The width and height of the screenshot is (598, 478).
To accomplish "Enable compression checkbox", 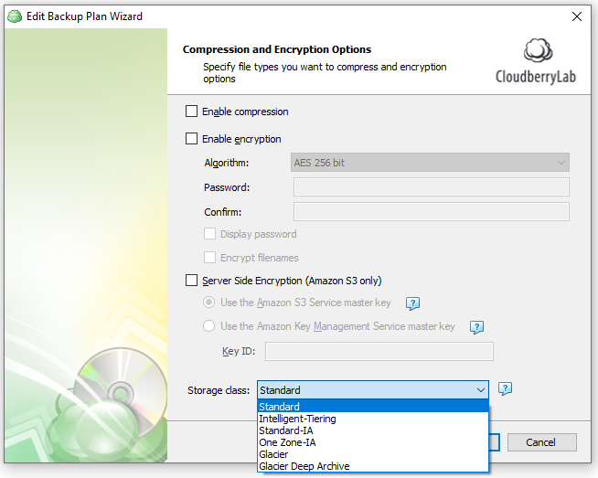I will [191, 112].
